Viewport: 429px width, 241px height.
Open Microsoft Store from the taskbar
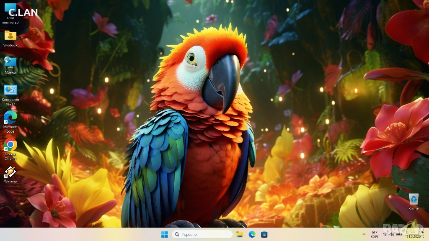(264, 234)
